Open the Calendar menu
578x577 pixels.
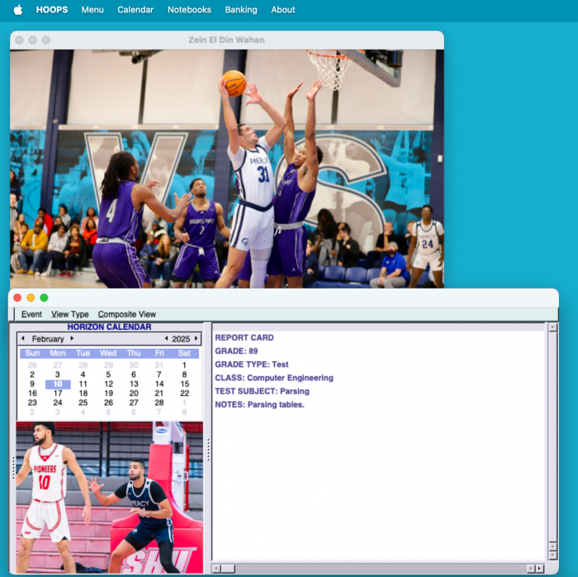[x=135, y=10]
